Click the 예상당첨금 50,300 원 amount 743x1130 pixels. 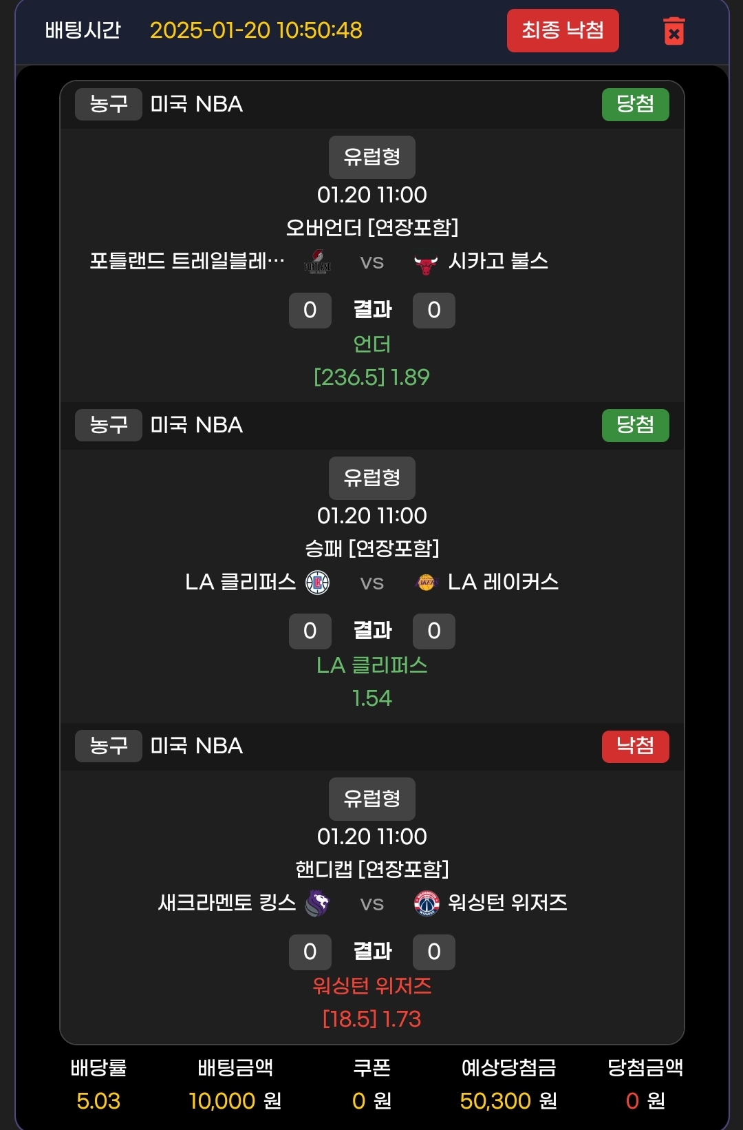click(x=508, y=1100)
